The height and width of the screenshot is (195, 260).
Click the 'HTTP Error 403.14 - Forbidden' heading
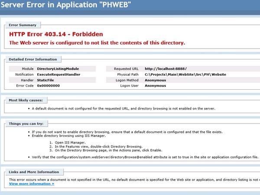(56, 34)
